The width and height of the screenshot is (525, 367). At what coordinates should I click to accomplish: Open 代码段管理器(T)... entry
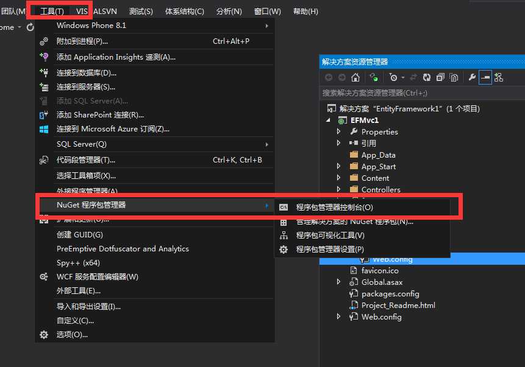point(155,160)
